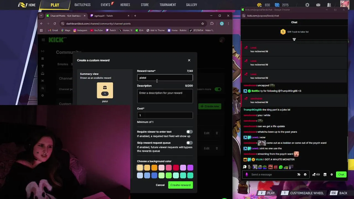Viewport: 354px width, 199px height.
Task: Open the STORE menu item
Action: click(x=145, y=5)
